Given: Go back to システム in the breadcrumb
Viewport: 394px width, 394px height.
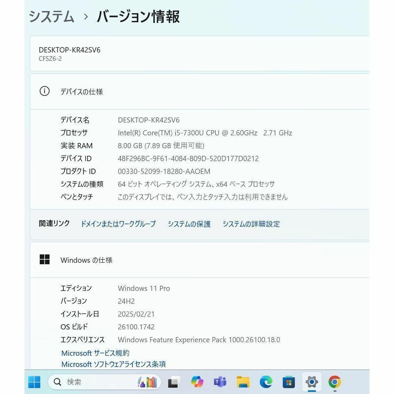Looking at the screenshot, I should 51,16.
